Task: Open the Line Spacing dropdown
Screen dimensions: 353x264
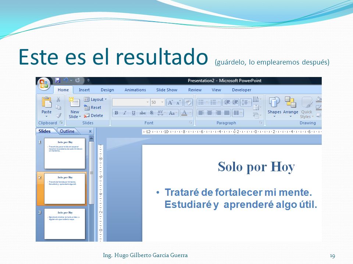Action: point(246,102)
